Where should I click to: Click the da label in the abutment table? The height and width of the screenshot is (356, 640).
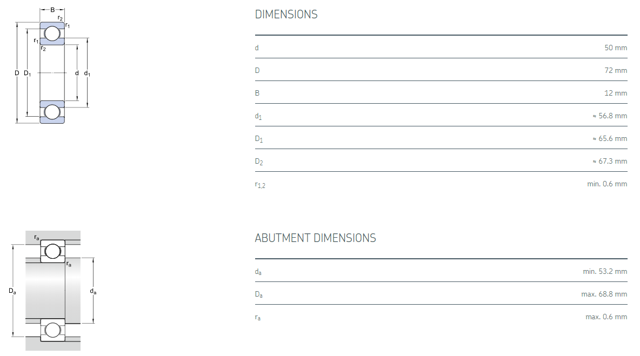(x=258, y=272)
